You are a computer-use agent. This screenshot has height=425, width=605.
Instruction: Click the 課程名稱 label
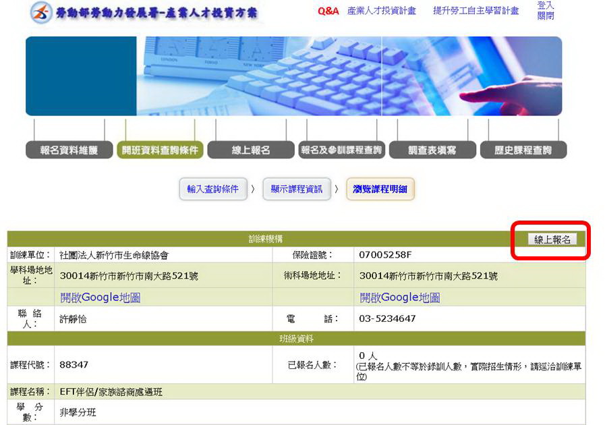[x=30, y=392]
